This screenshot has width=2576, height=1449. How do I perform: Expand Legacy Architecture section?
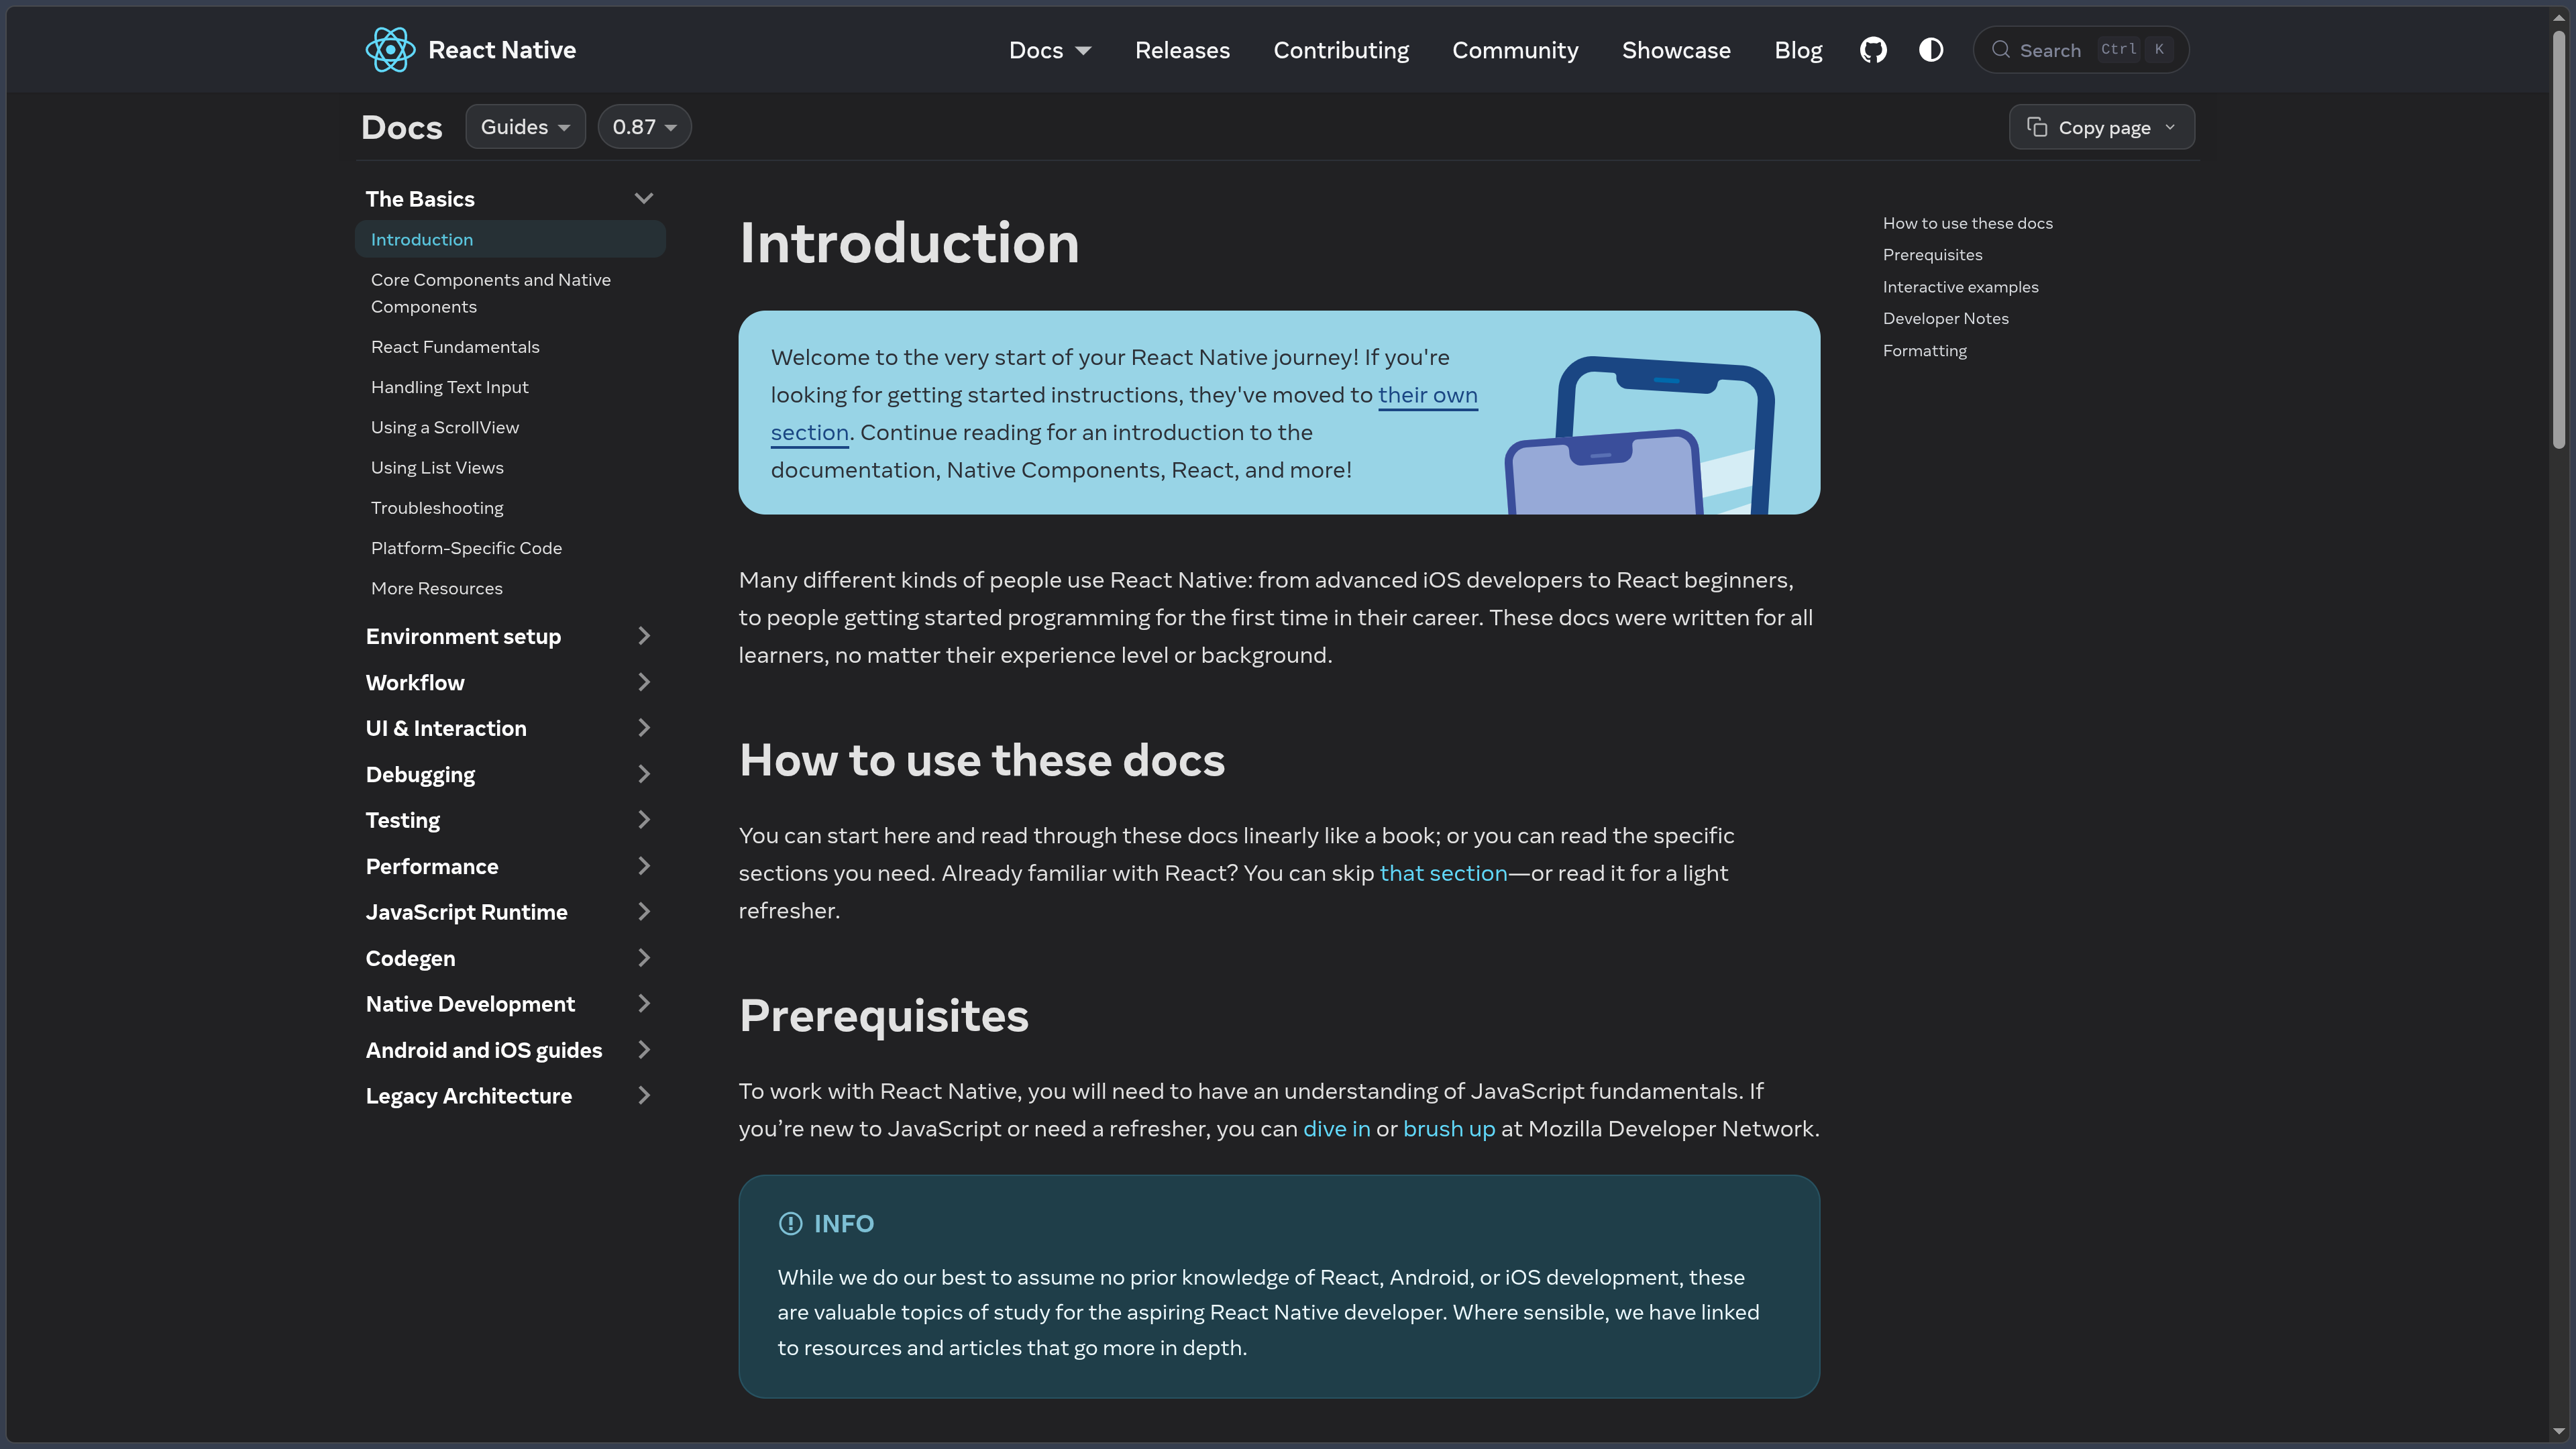644,1096
